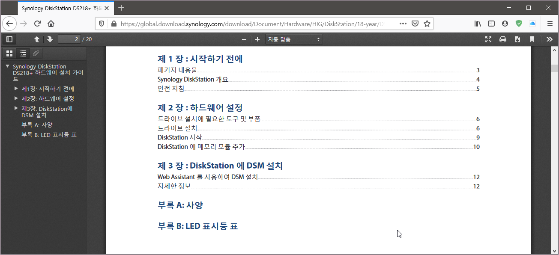
Task: Click the green shield extension icon
Action: [519, 24]
